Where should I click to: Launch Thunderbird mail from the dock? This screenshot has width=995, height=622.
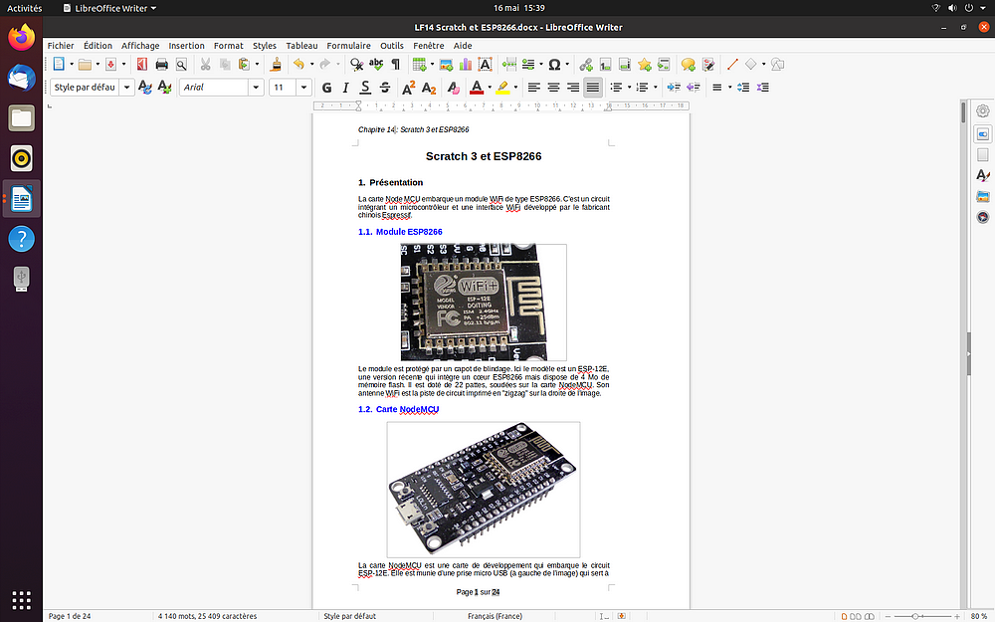pyautogui.click(x=22, y=78)
